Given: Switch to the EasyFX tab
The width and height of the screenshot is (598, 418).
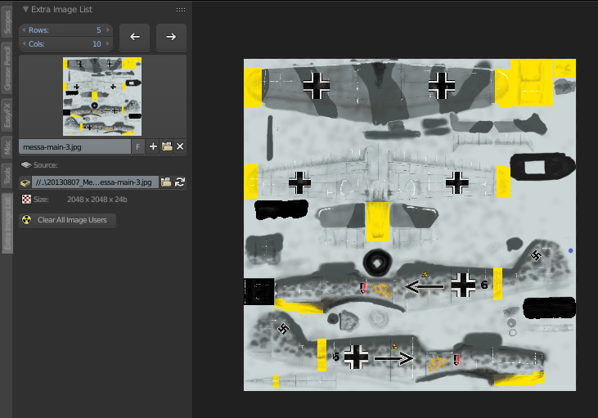Looking at the screenshot, I should 7,115.
